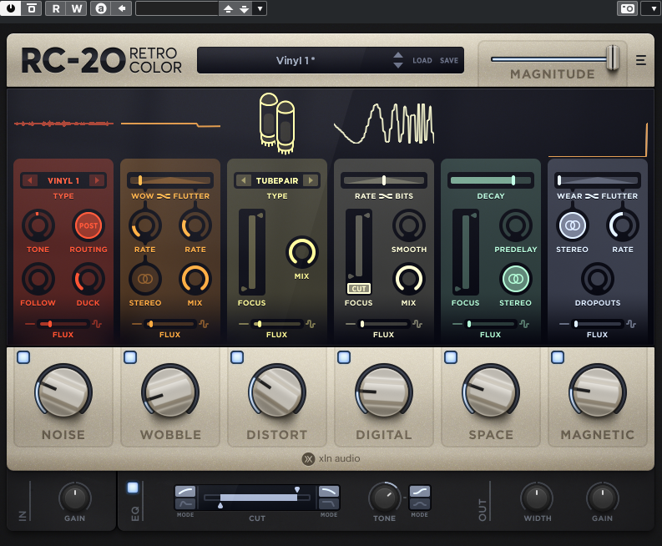Click the Wobble MIX knob
662x546 pixels.
(x=195, y=279)
